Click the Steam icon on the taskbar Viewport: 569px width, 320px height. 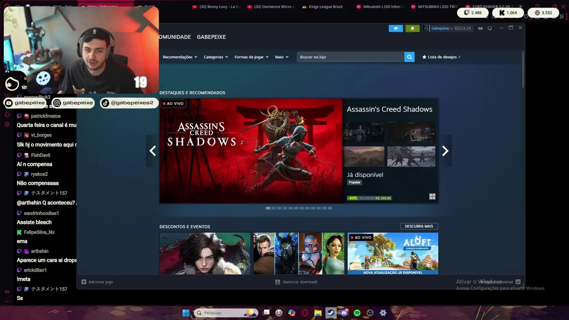(x=331, y=313)
